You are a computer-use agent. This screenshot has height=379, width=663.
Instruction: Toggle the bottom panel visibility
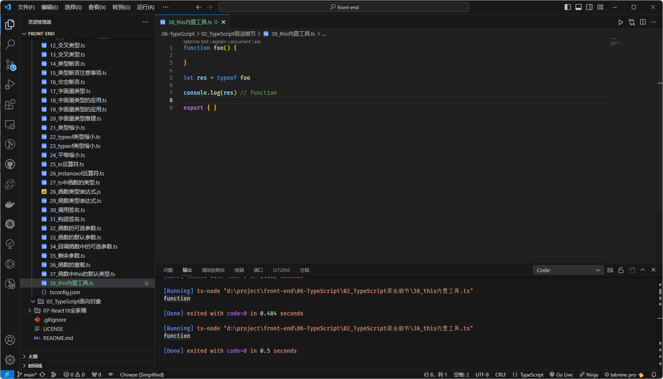coord(579,7)
